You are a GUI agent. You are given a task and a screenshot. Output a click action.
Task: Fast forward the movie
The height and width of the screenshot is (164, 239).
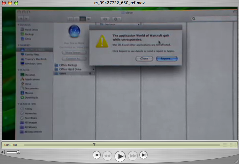point(133,156)
